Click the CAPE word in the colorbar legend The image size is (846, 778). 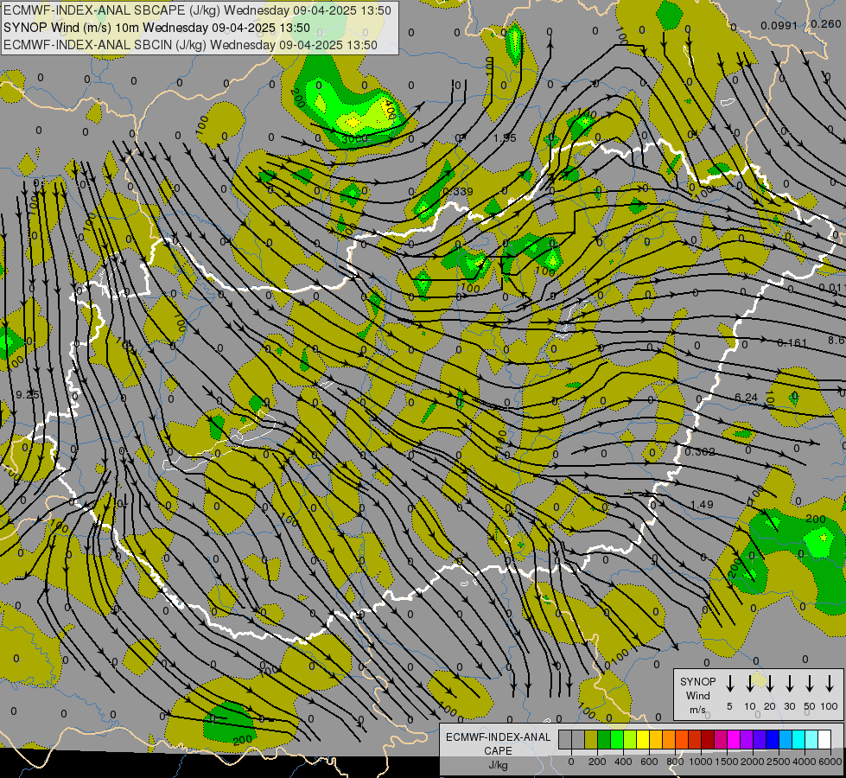point(498,751)
